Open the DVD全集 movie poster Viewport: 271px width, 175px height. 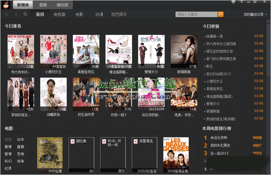pyautogui.click(x=50, y=155)
